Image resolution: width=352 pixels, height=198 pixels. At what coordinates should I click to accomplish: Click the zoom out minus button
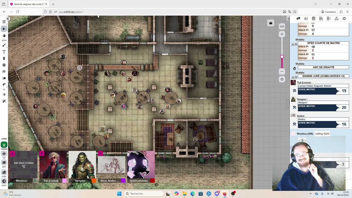[x=282, y=71]
